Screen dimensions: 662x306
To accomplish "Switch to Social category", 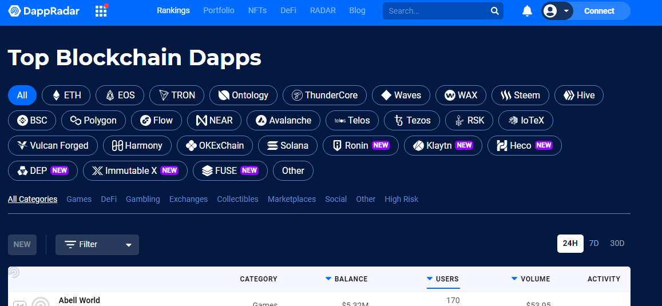I will [x=336, y=199].
